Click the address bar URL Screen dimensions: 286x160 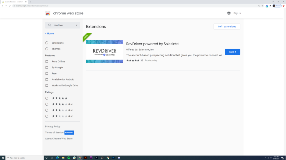pos(32,6)
